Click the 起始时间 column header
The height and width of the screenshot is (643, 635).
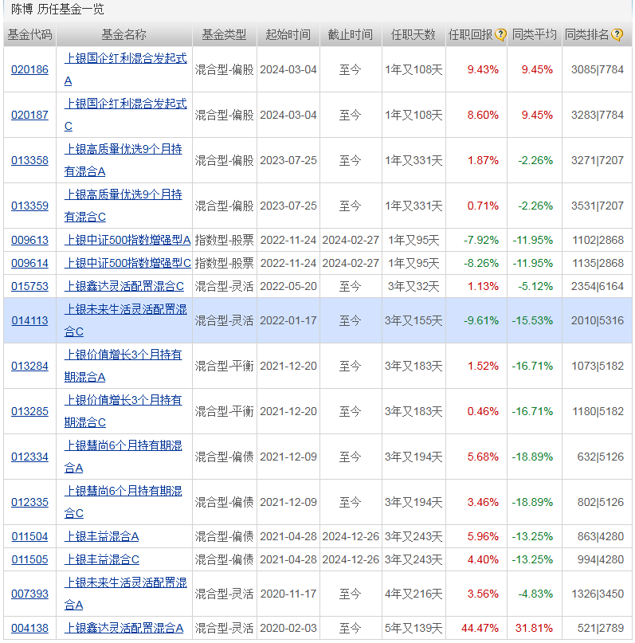point(288,35)
